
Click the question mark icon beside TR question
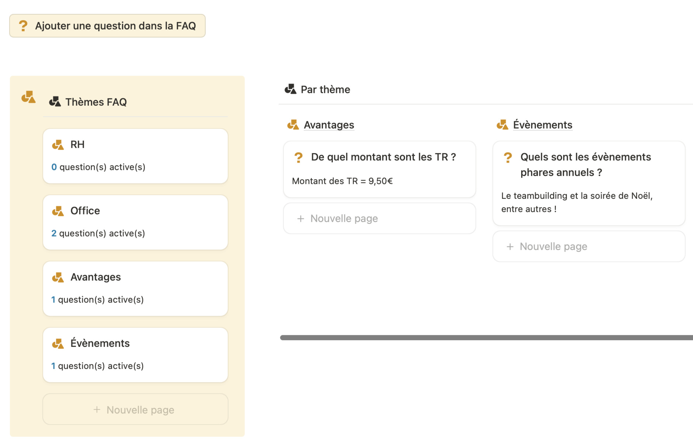pos(299,158)
